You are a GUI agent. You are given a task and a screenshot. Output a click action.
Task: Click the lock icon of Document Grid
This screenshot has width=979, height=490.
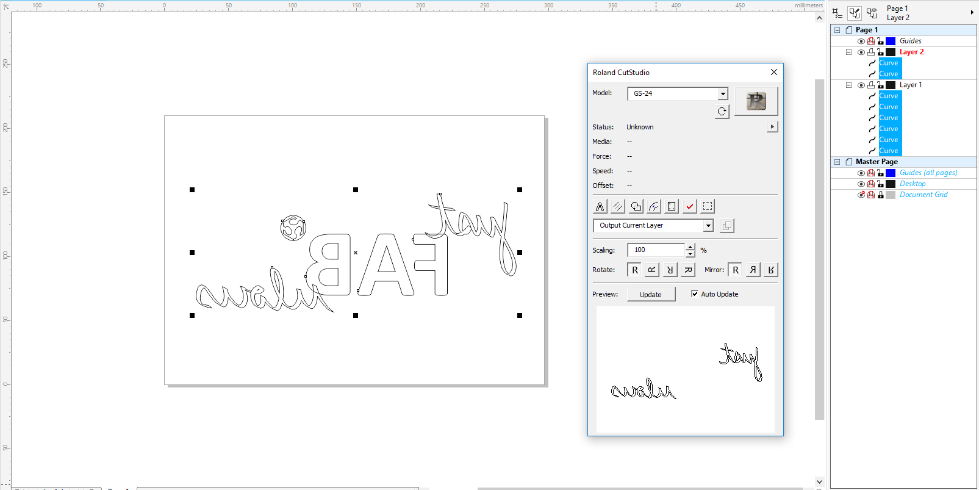[881, 195]
